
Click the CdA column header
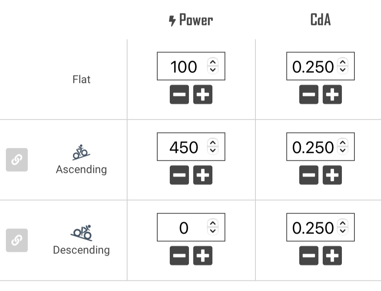[320, 20]
